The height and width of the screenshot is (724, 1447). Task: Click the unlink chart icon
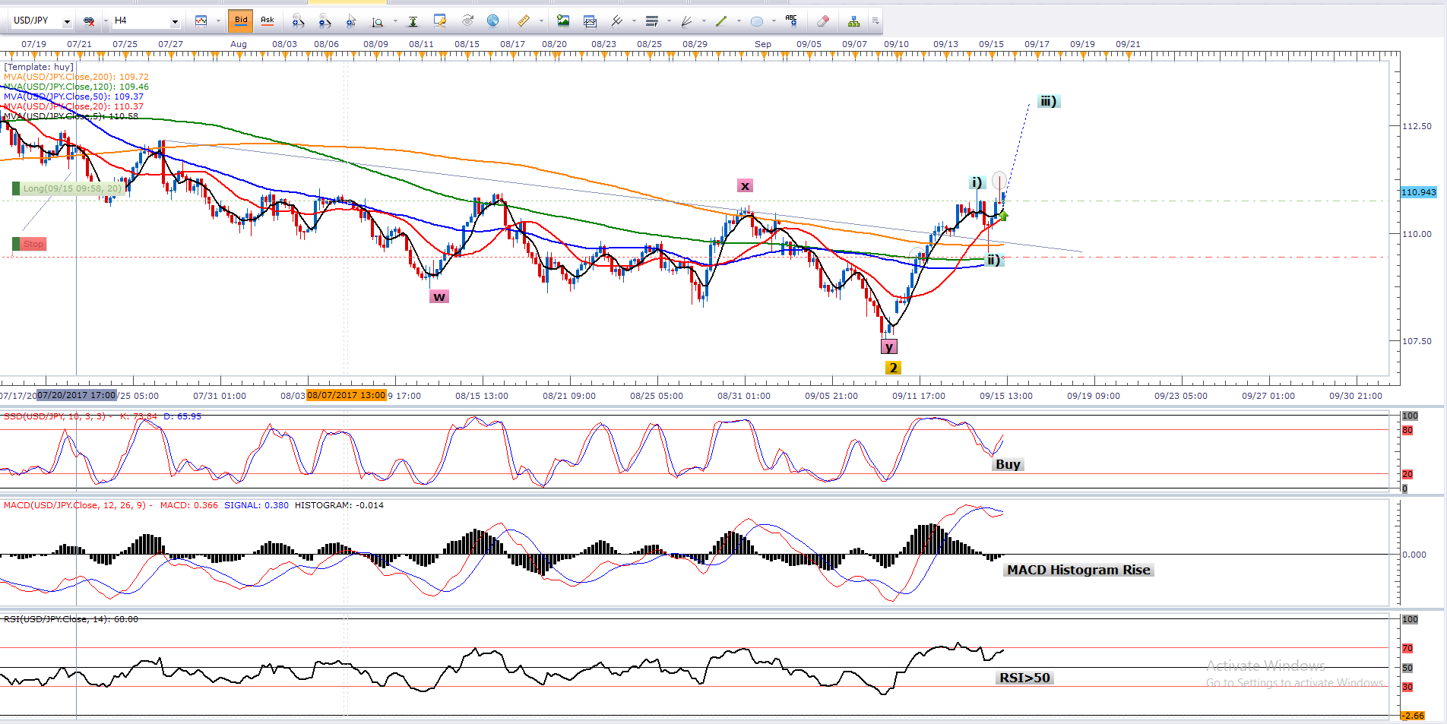coord(89,21)
